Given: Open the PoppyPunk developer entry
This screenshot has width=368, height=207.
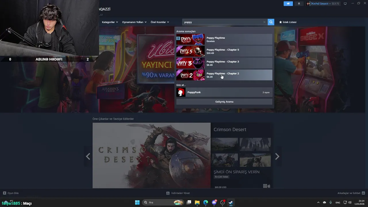Looking at the screenshot, I should click(x=224, y=92).
